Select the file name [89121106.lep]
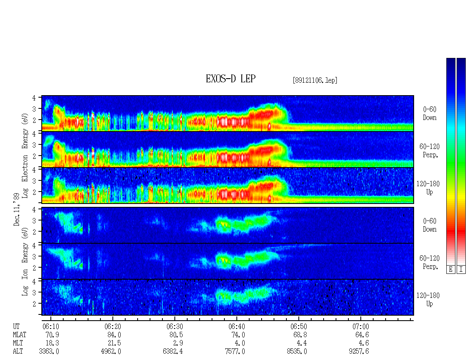Viewport: 467px width, 362px height. pyautogui.click(x=315, y=80)
